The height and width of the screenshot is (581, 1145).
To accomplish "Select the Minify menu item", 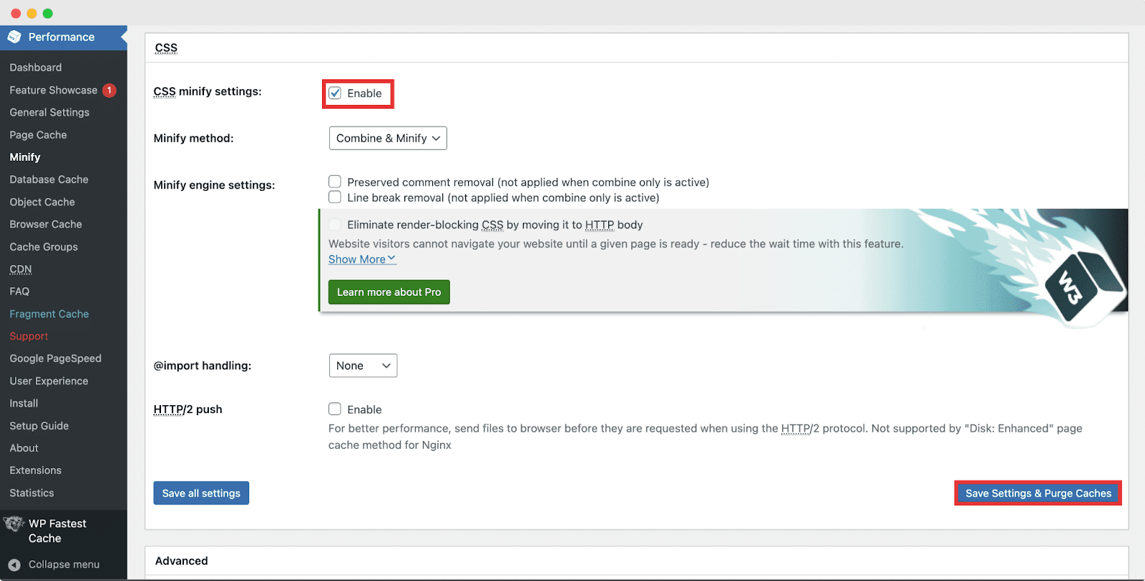I will click(x=25, y=157).
